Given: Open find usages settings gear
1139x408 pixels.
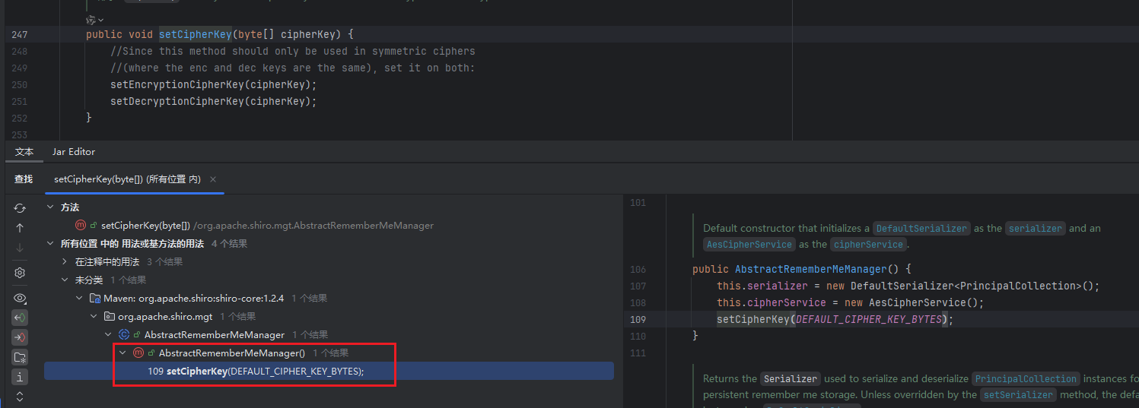Looking at the screenshot, I should 20,273.
